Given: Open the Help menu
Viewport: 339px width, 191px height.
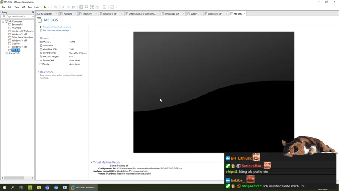Looking at the screenshot, I should 37,7.
